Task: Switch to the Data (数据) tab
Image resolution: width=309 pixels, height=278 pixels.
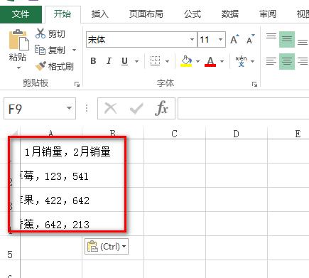Action: point(230,14)
